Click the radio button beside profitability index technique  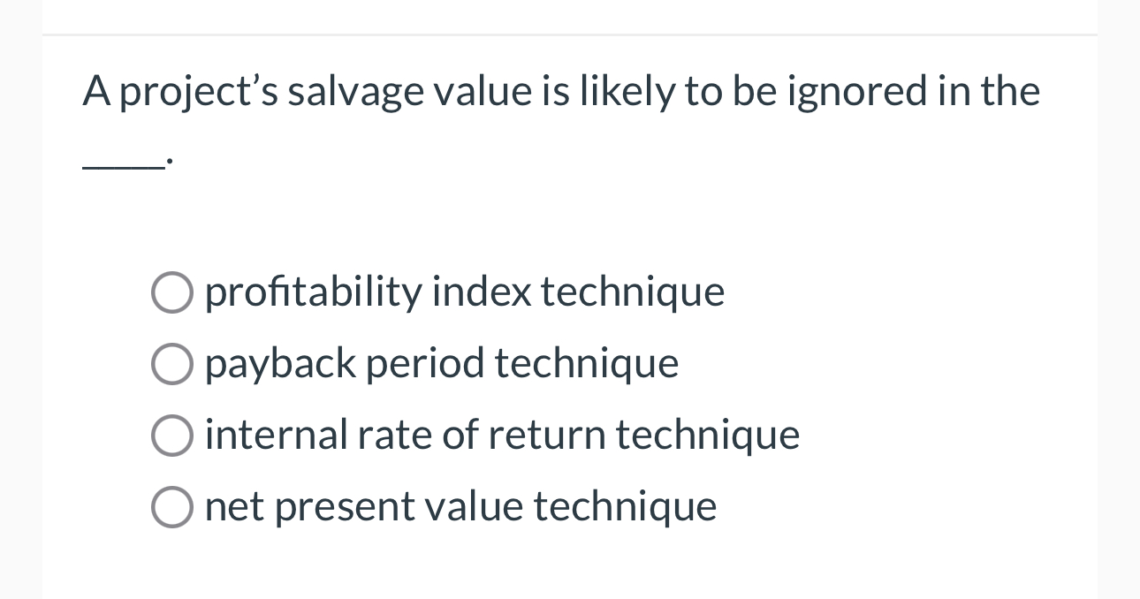coord(172,292)
